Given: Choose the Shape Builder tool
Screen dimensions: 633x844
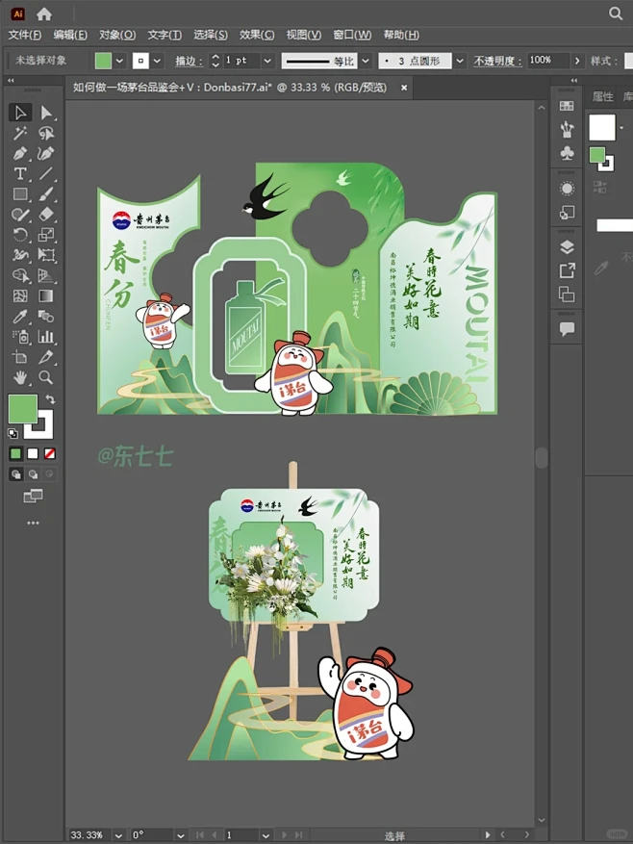Looking at the screenshot, I should (x=20, y=275).
